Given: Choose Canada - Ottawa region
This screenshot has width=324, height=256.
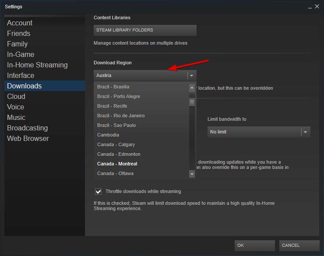Looking at the screenshot, I should [x=141, y=173].
